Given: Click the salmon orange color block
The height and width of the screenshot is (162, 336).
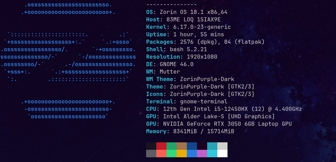Looking at the screenshot, I should (161, 154).
